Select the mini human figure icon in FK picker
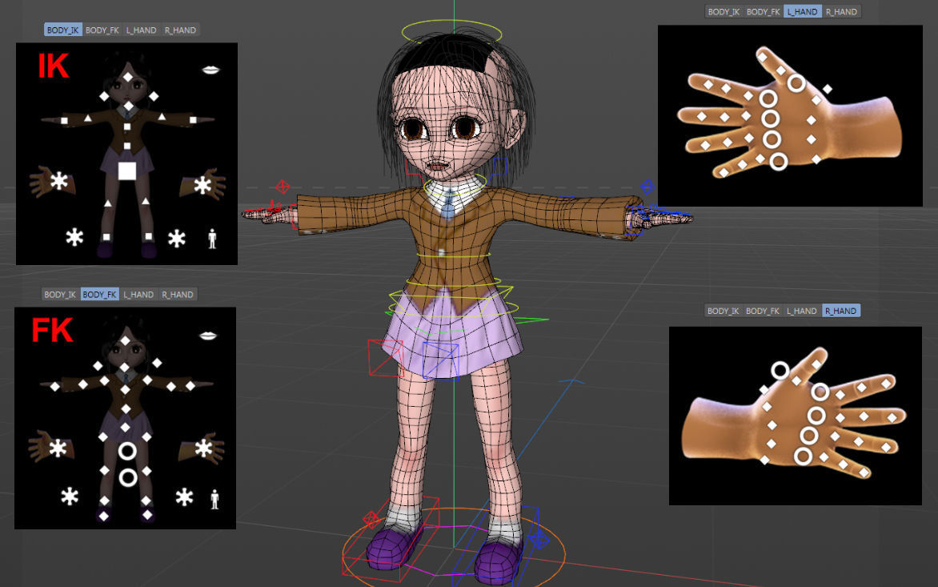Screen dimensions: 938x587 coord(214,499)
